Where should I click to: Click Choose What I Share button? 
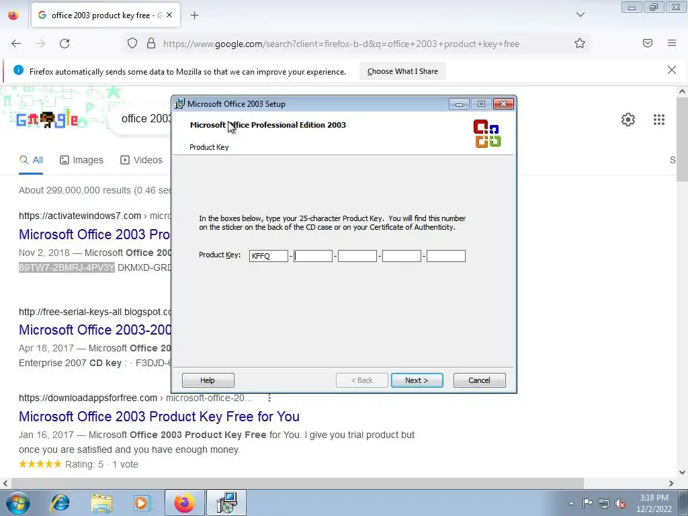(402, 71)
